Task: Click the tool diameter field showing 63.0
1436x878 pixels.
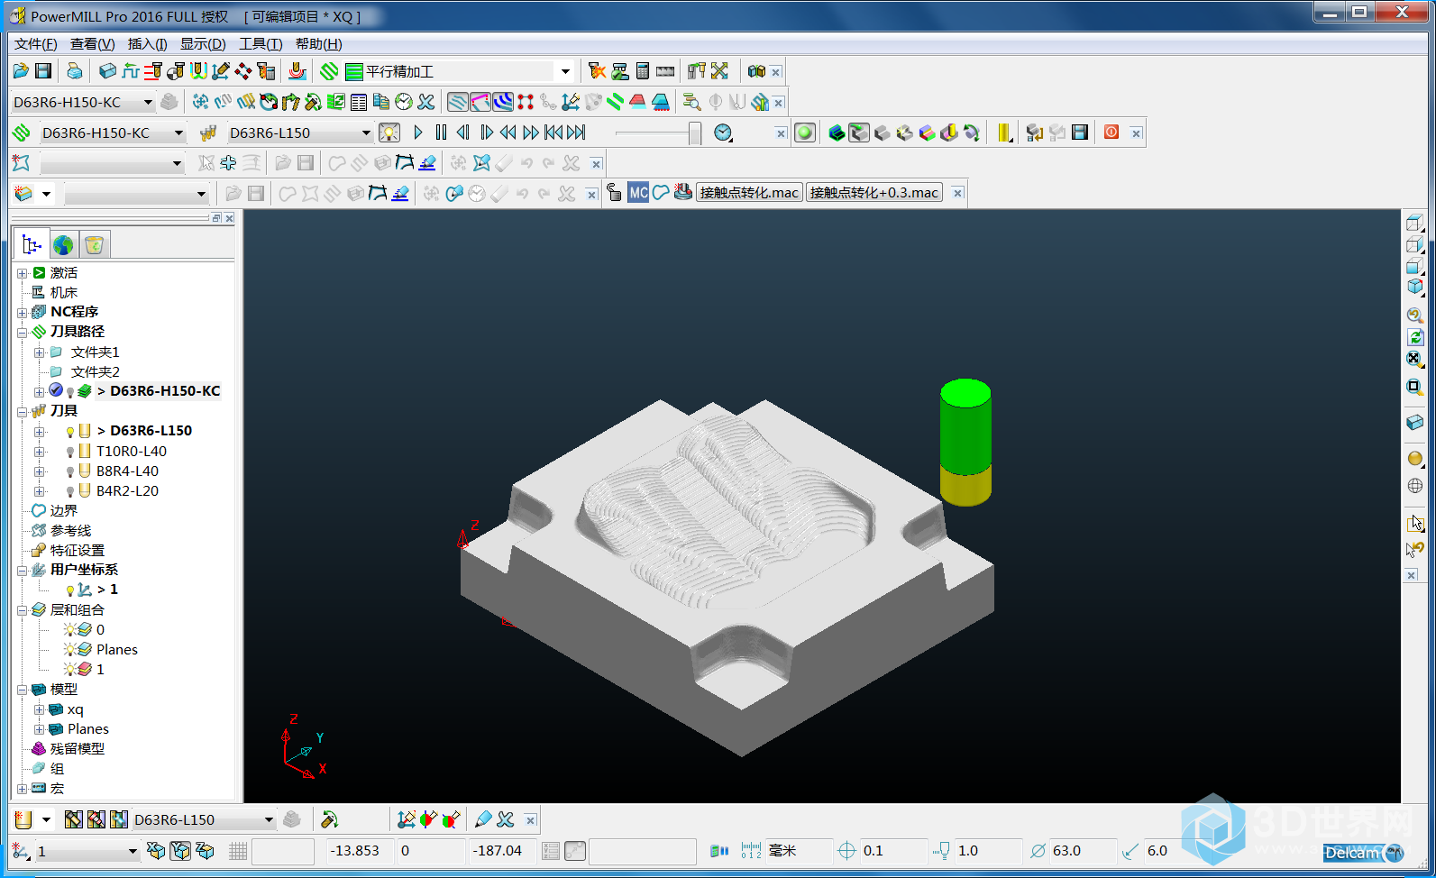Action: point(1082,850)
